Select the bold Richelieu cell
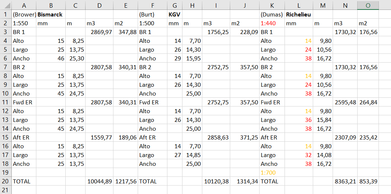This screenshot has width=391, height=194. click(x=298, y=15)
